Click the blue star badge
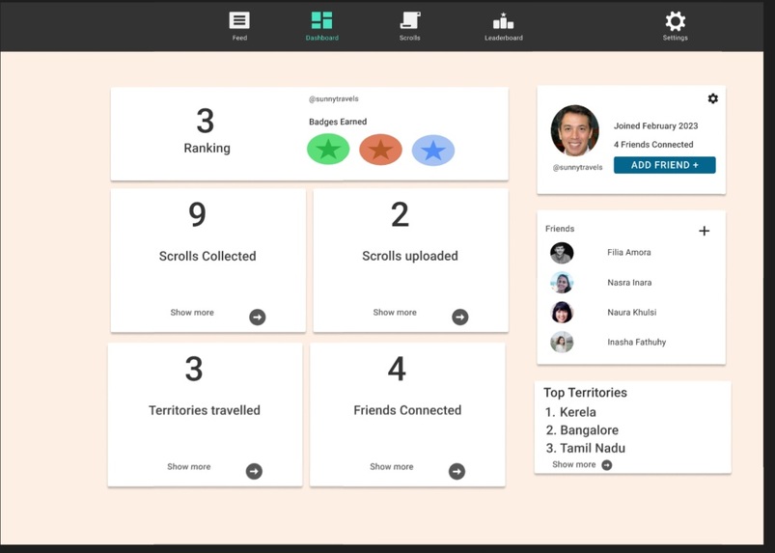Screen dimensions: 775x553 click(433, 150)
